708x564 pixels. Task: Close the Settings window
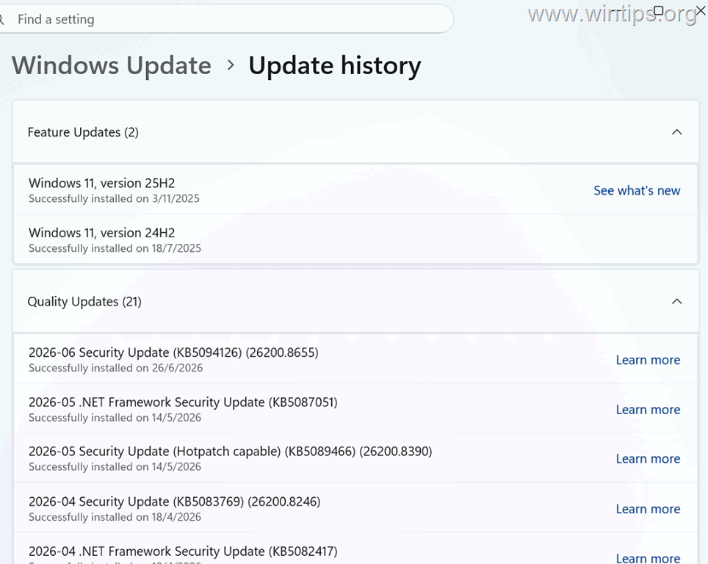[701, 10]
